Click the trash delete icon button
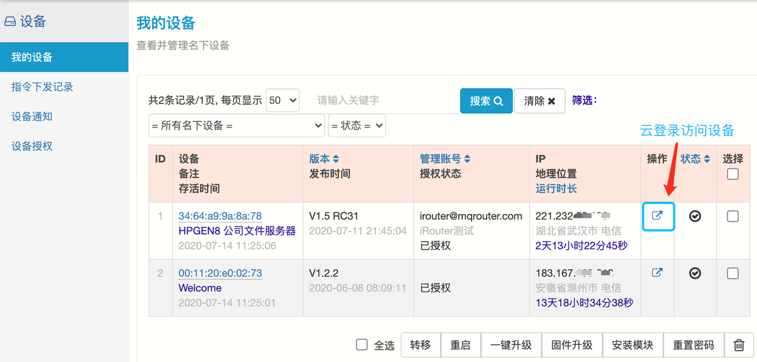This screenshot has width=757, height=362. (x=739, y=345)
